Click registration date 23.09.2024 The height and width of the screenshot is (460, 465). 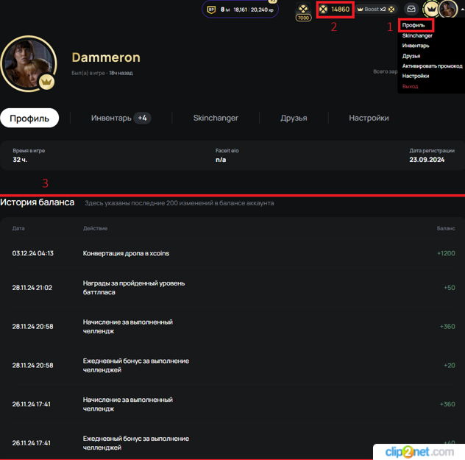click(x=427, y=160)
